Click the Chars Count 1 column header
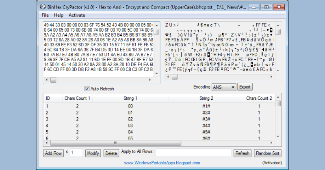Image resolution: width=325 pixels, height=170 pixels. point(77,98)
